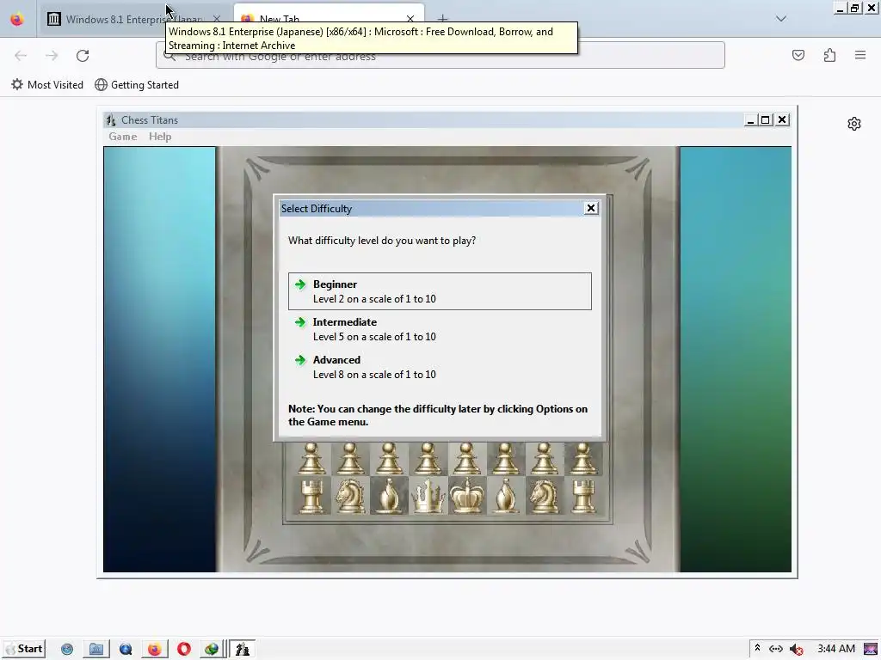Screen dimensions: 881x660
Task: Open the Opera taskbar icon
Action: click(x=184, y=650)
